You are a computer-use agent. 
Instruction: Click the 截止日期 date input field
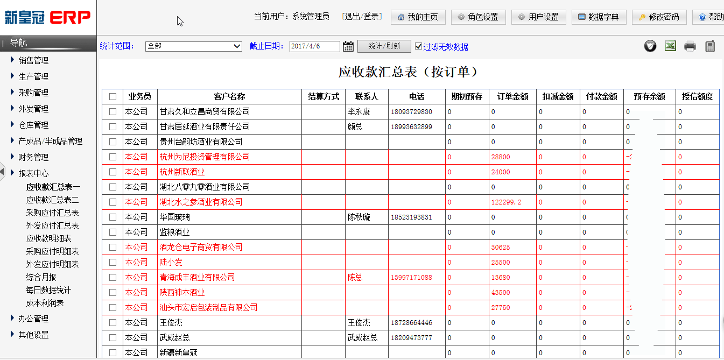[314, 46]
